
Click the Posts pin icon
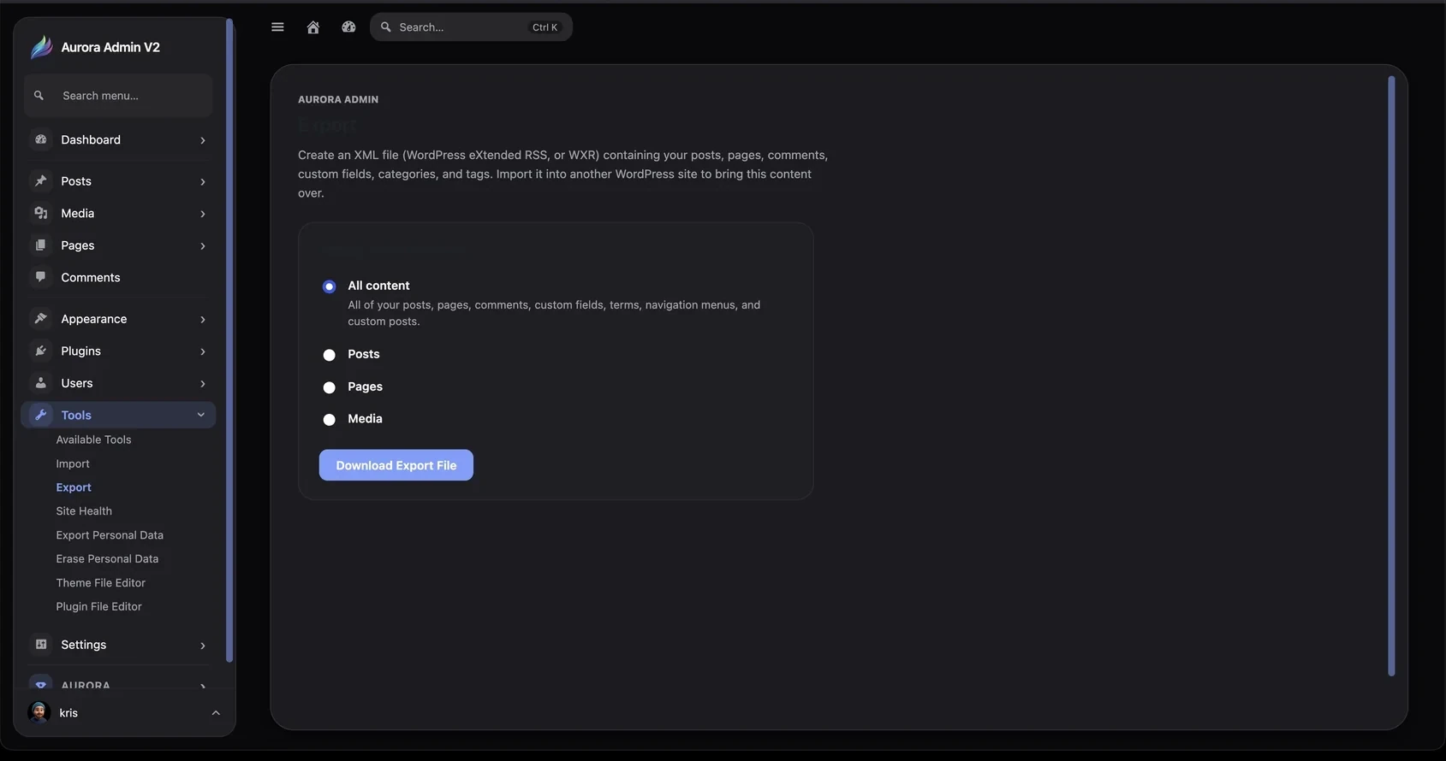click(x=41, y=181)
